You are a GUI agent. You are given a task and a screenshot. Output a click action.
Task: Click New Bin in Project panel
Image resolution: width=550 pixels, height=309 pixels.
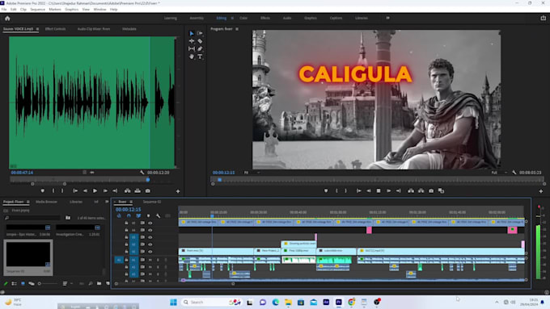tap(99, 283)
